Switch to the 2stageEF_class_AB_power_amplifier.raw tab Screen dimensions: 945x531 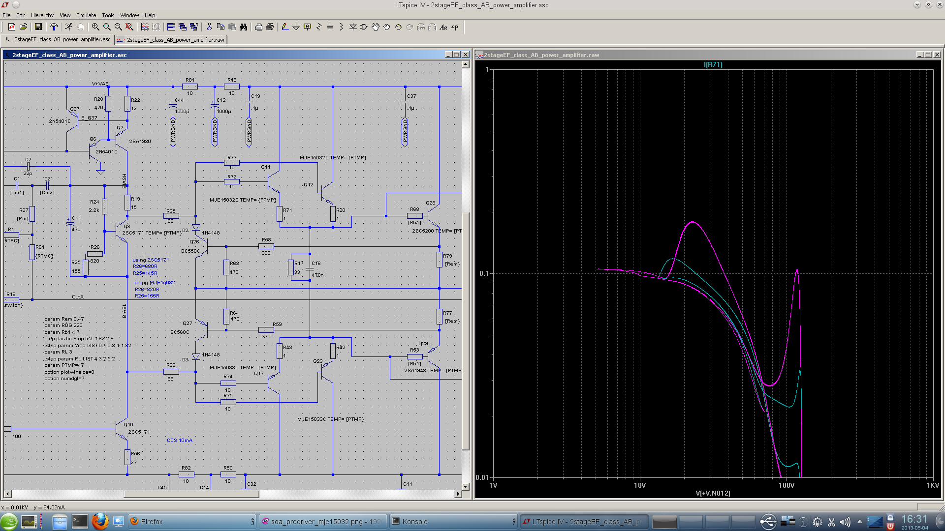171,40
